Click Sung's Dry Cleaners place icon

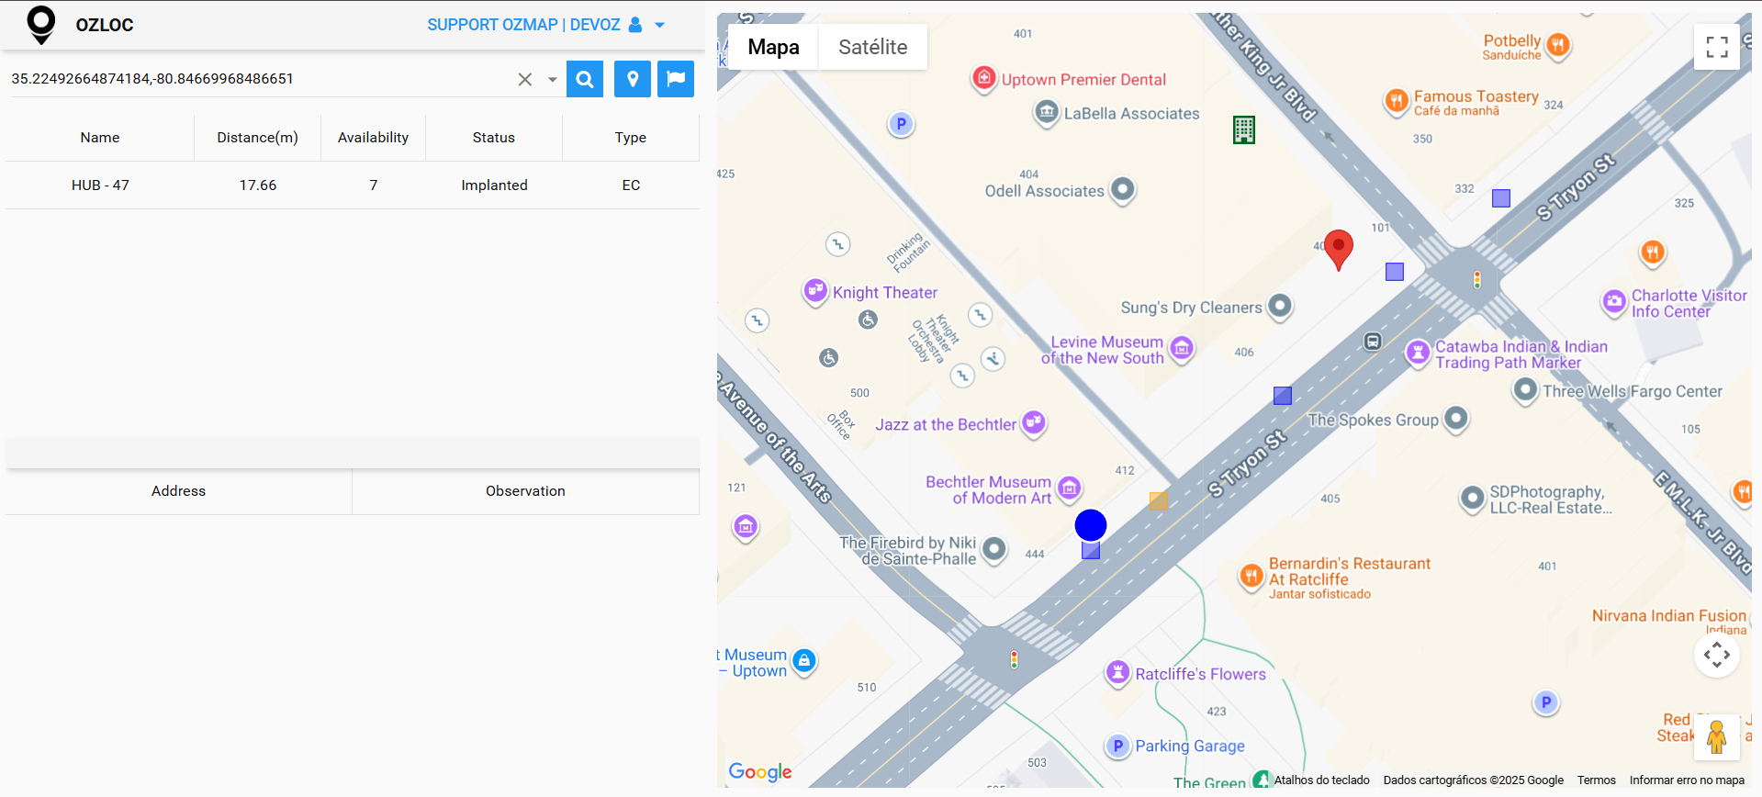point(1280,307)
